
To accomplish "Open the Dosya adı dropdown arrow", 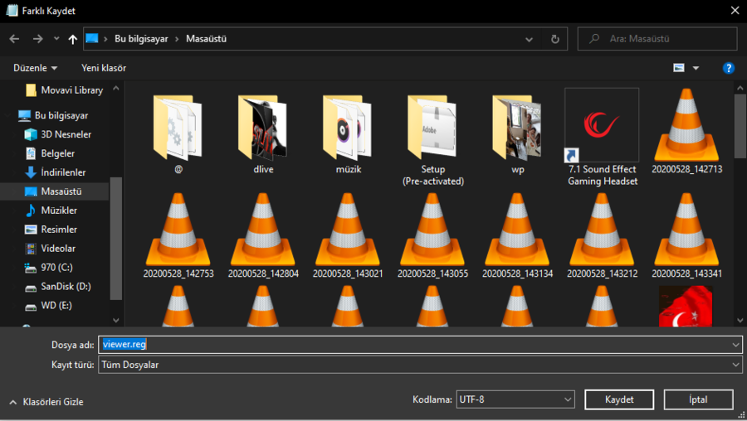I will (x=735, y=345).
